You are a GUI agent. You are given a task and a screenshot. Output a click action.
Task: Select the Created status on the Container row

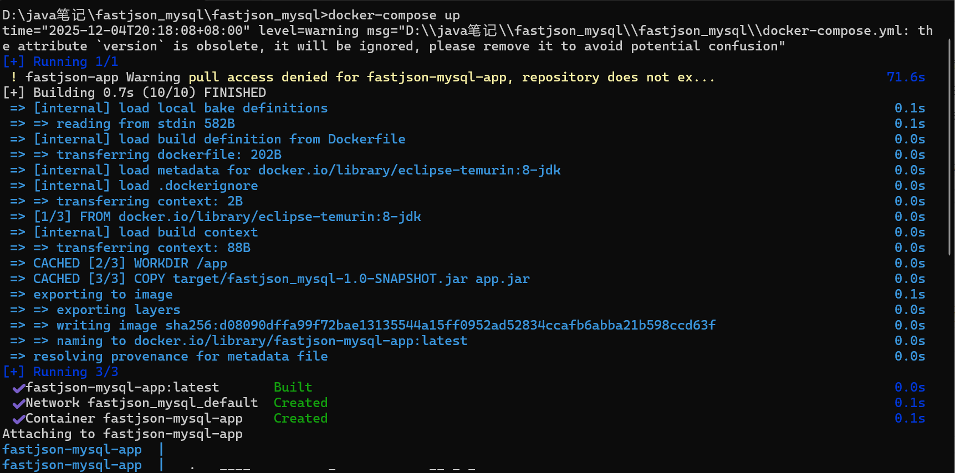point(300,419)
